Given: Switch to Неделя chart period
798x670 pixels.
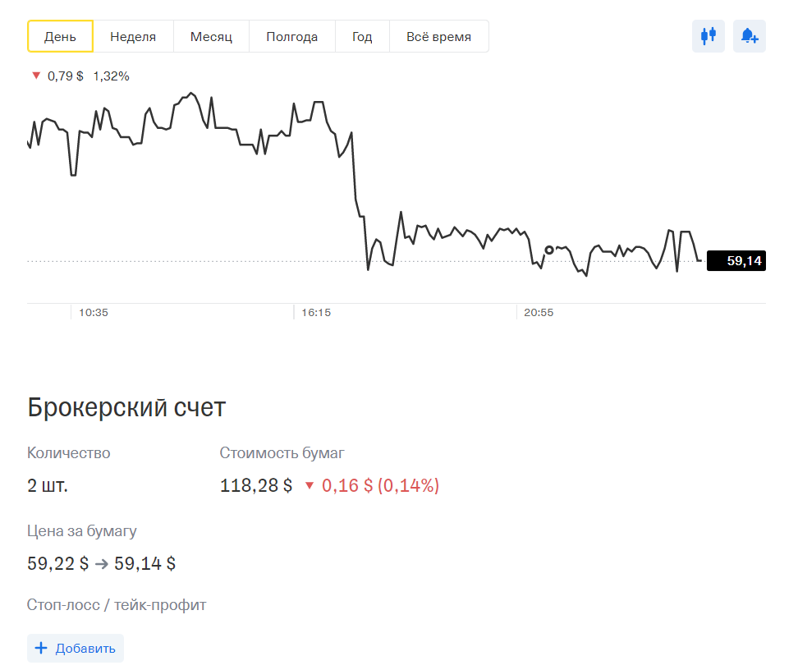Looking at the screenshot, I should click(133, 37).
